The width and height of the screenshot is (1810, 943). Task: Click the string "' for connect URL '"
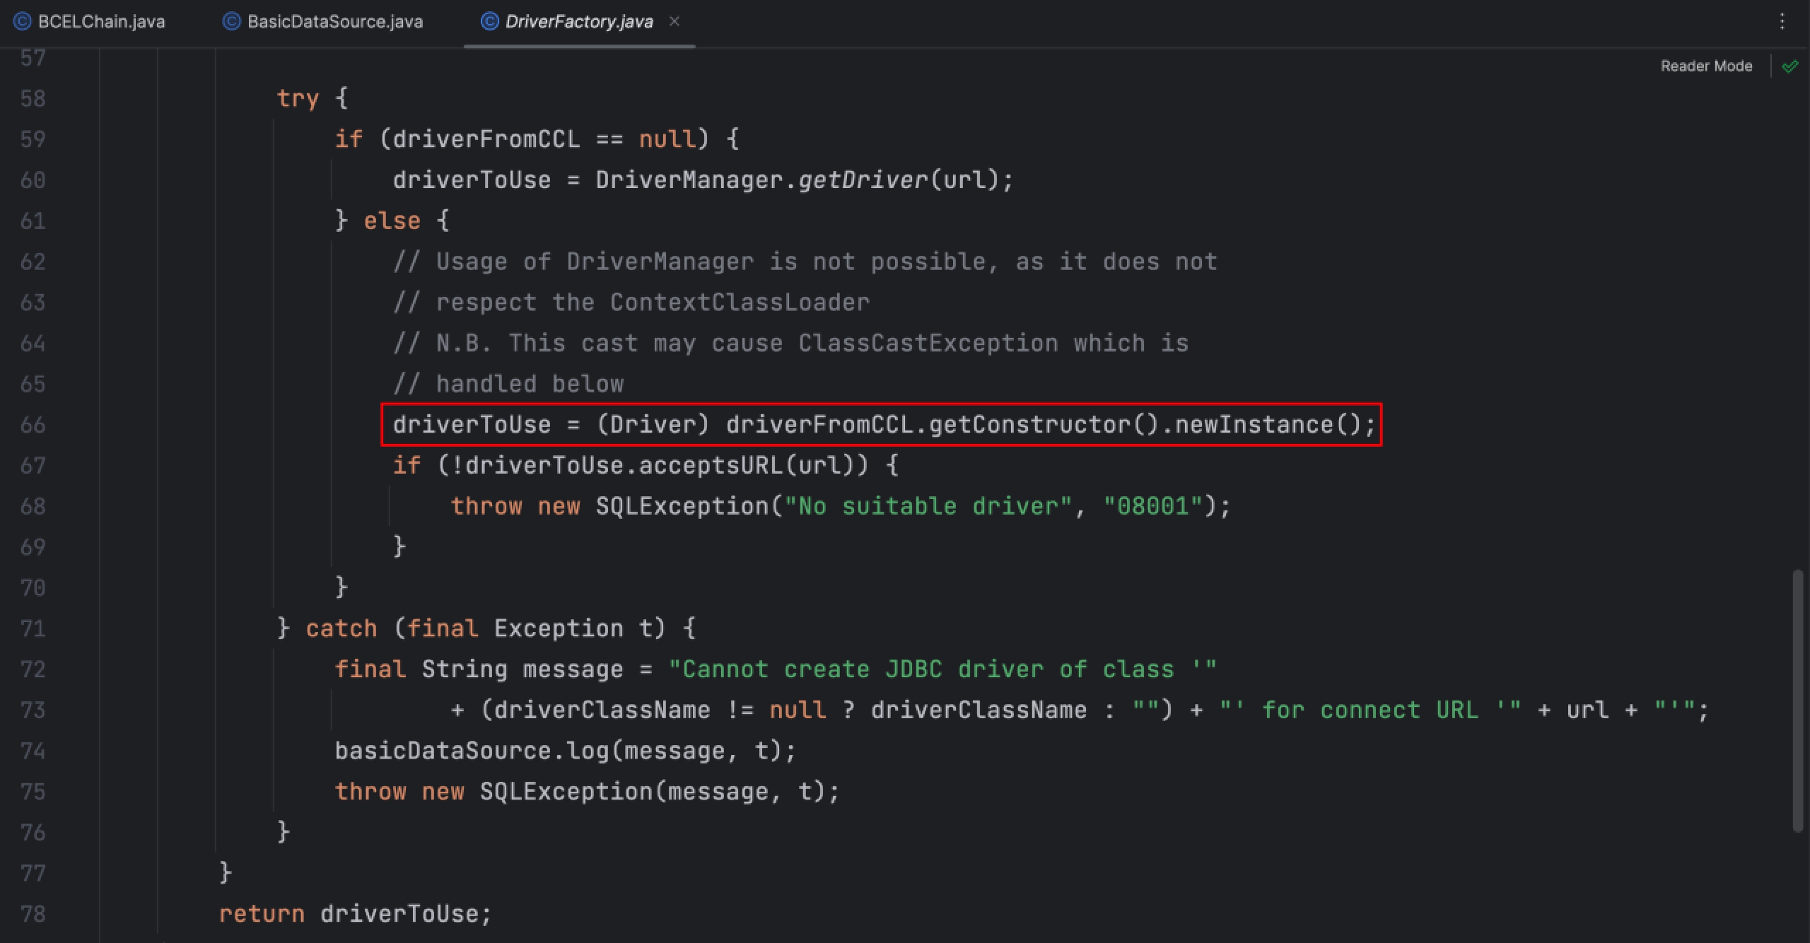1370,710
